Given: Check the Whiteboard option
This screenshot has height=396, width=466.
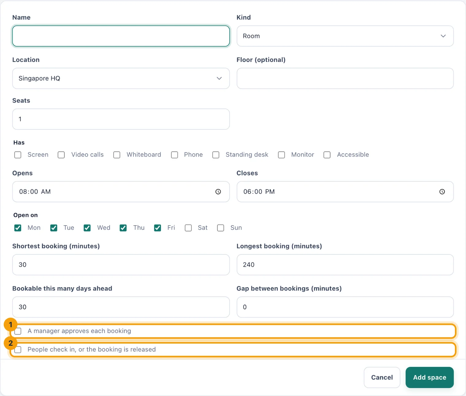Looking at the screenshot, I should [x=117, y=155].
